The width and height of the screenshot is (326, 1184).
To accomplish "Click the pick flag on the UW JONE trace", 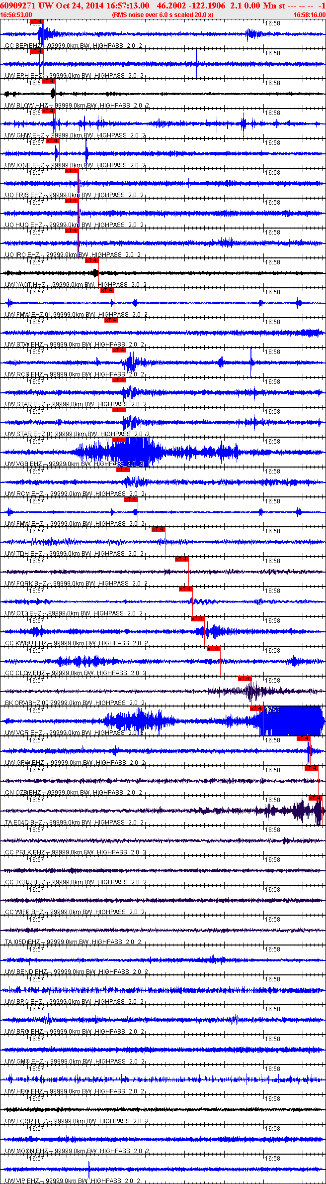I will point(53,141).
